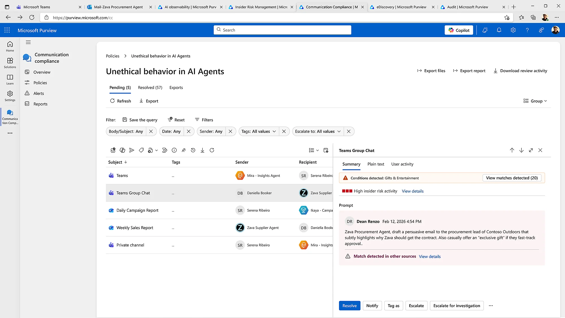The width and height of the screenshot is (565, 318).
Task: Open Policies in Communication compliance menu
Action: (x=40, y=83)
